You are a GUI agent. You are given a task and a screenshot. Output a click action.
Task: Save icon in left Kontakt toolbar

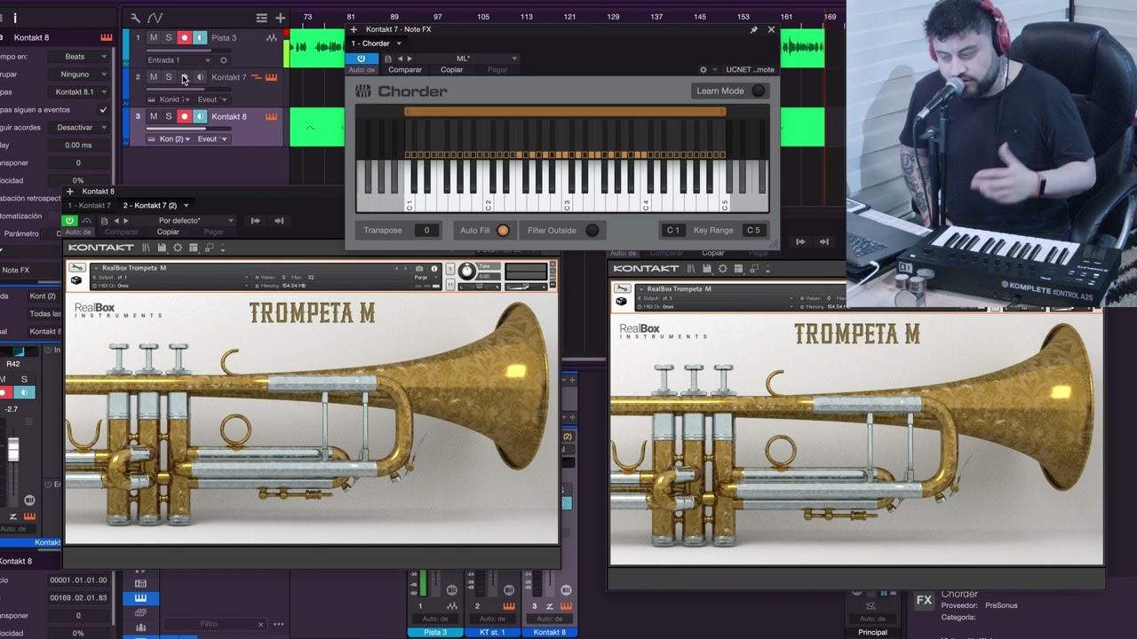coord(163,248)
